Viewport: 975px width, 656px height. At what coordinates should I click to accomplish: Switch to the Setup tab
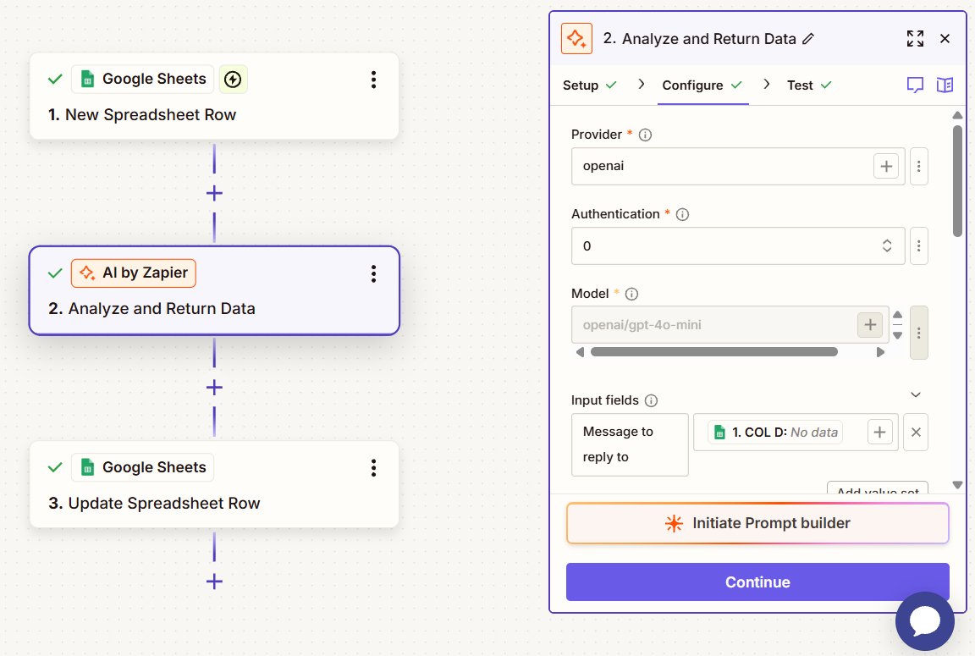[589, 85]
